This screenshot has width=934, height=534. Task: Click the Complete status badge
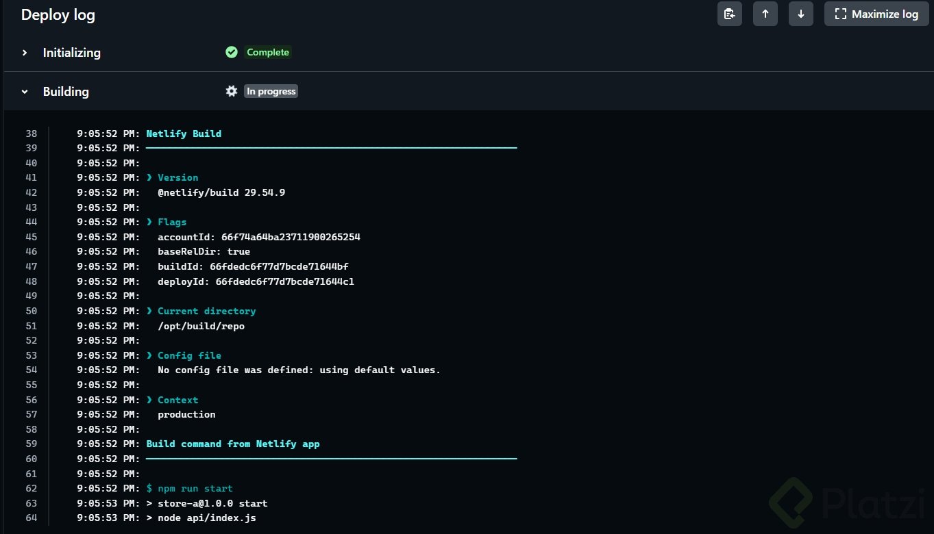click(268, 53)
